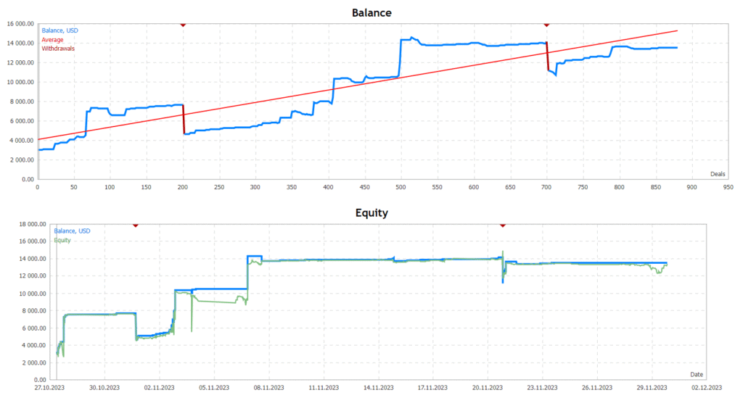Click the 16 000.00 label on Balance axis

[18, 23]
